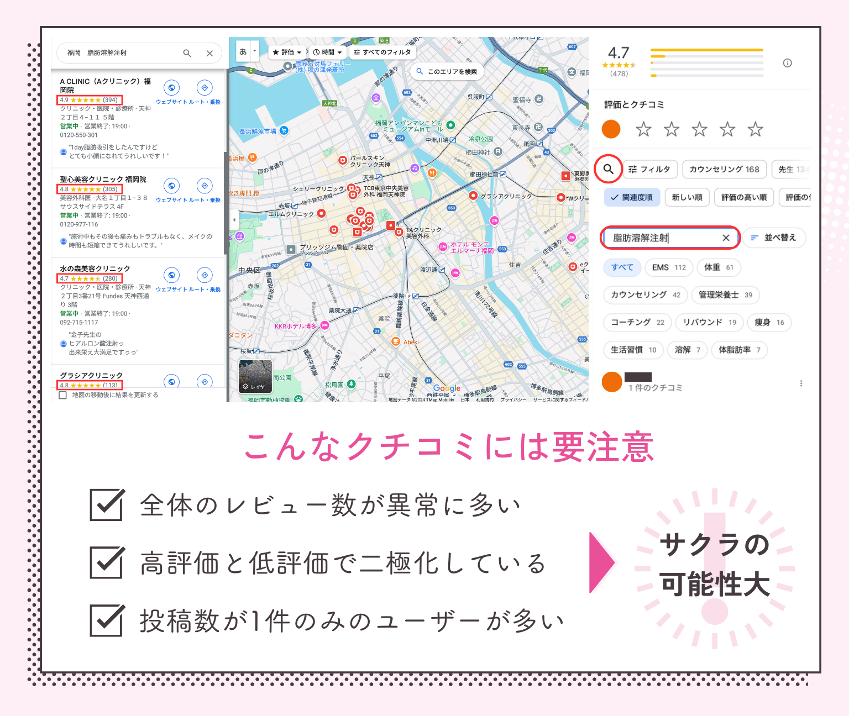The width and height of the screenshot is (849, 716).
Task: Rate five stars in 評価とクチコミ
Action: pos(756,129)
